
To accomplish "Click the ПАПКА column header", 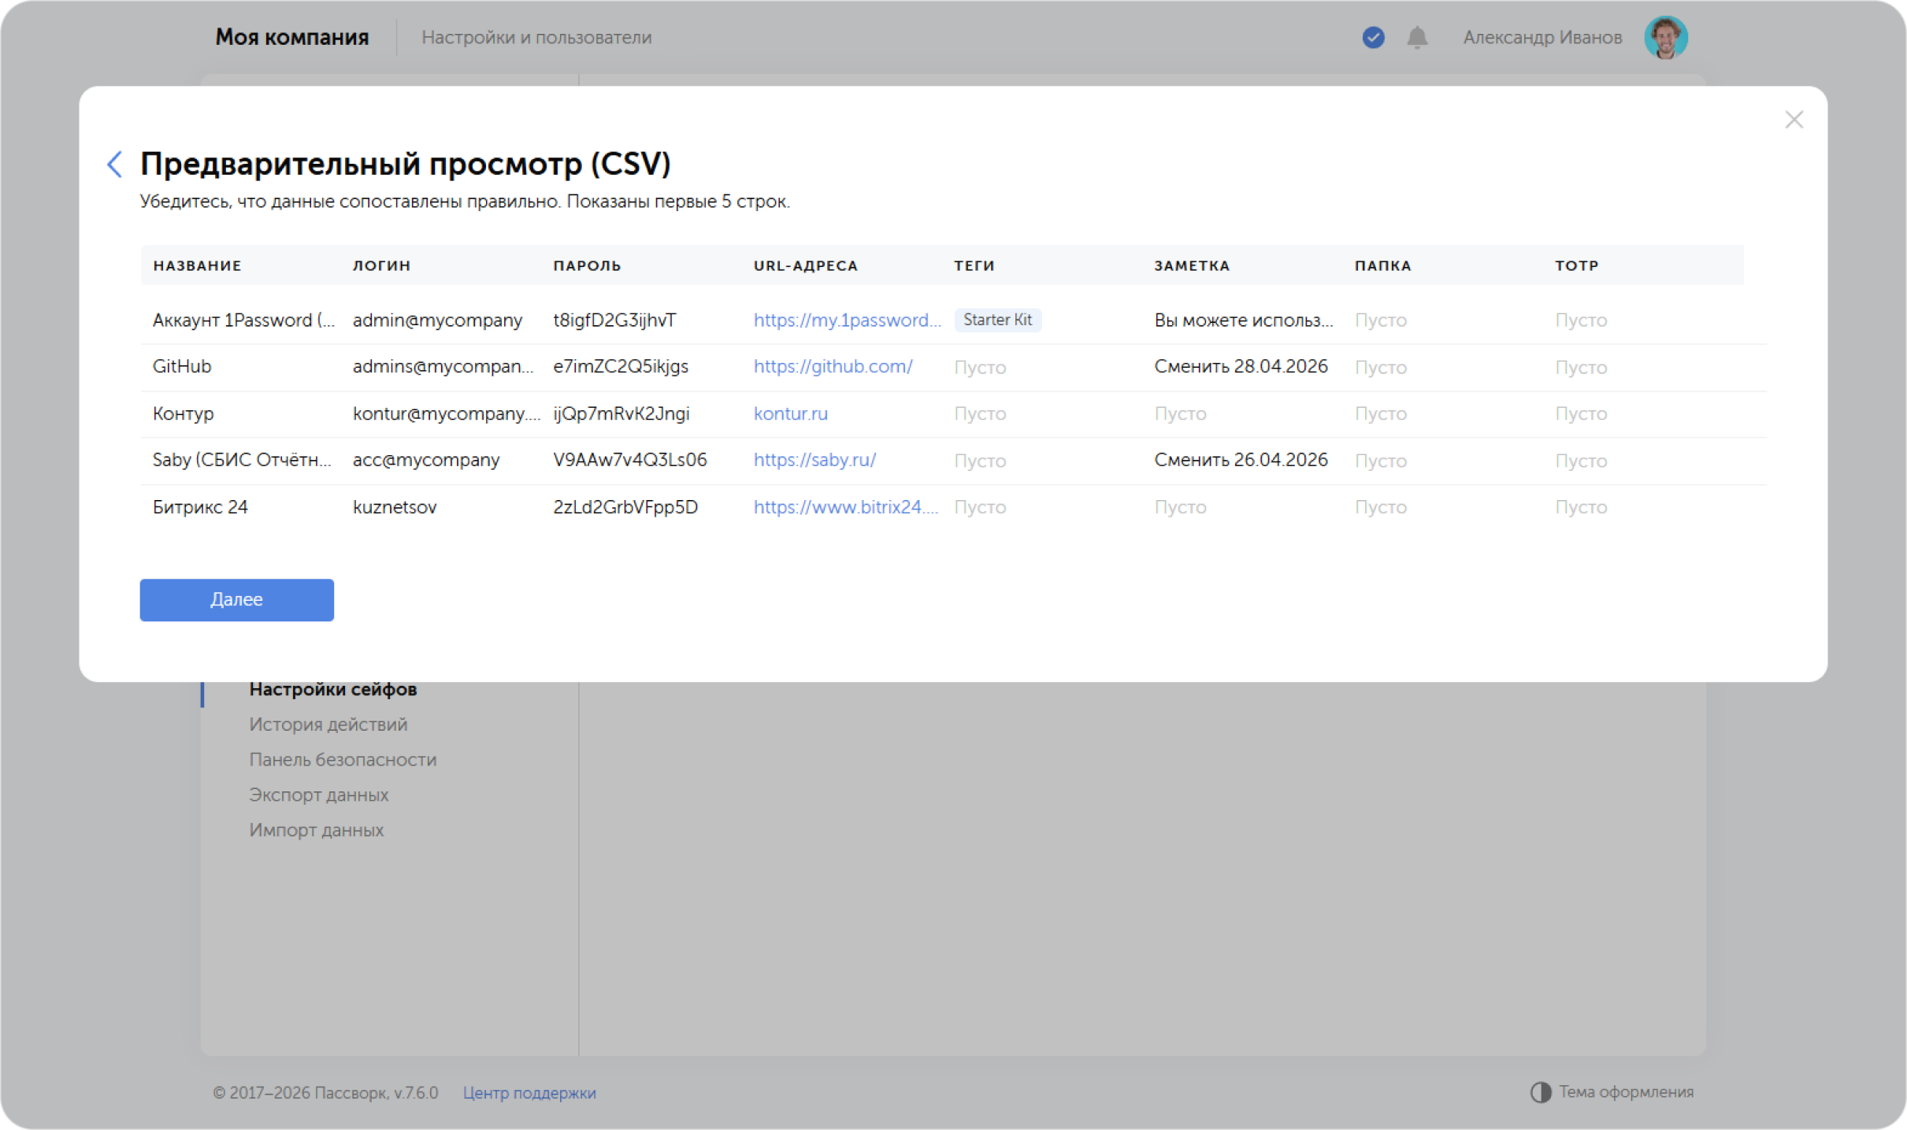I will [x=1383, y=266].
